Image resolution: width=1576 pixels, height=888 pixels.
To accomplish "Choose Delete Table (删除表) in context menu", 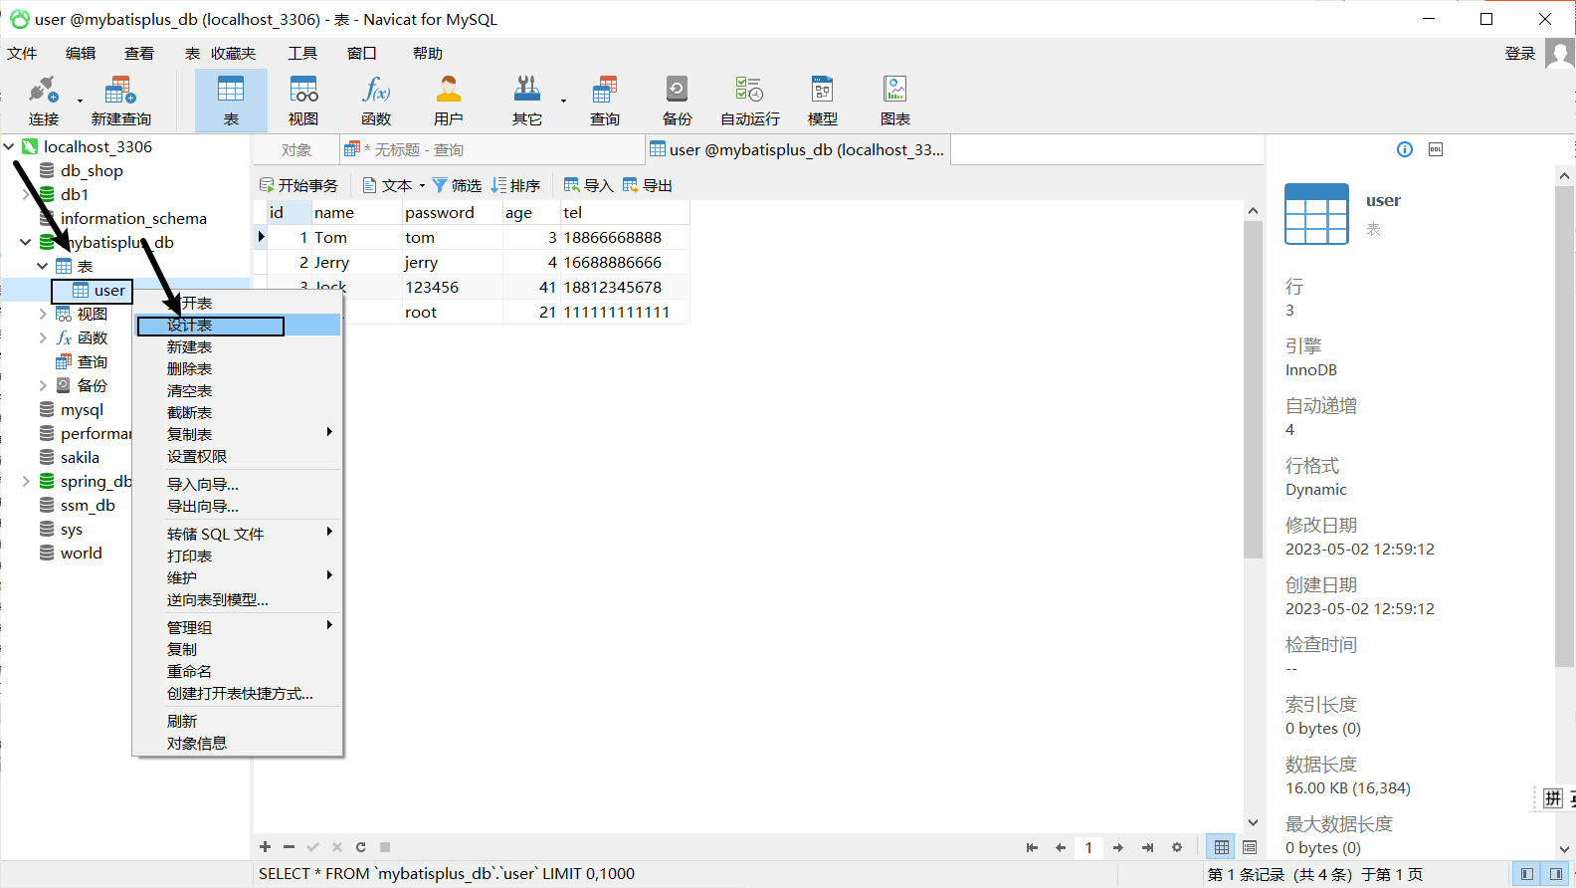I will click(239, 369).
